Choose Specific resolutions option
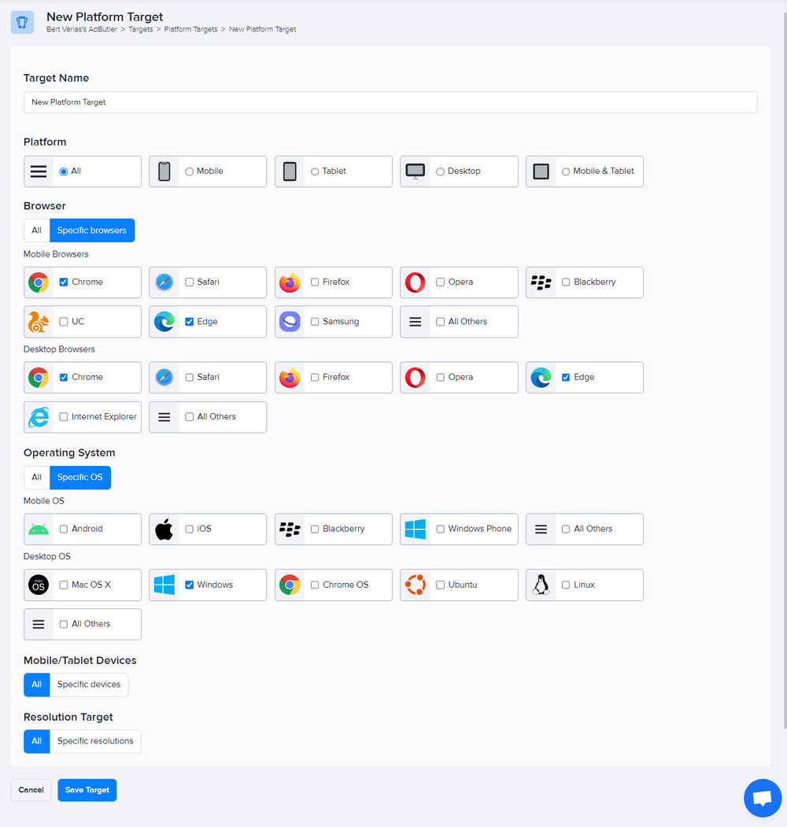This screenshot has width=787, height=827. click(95, 741)
